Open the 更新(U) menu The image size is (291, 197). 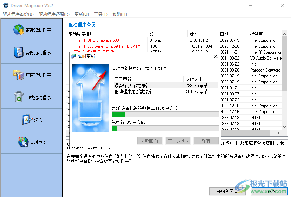pos(82,14)
